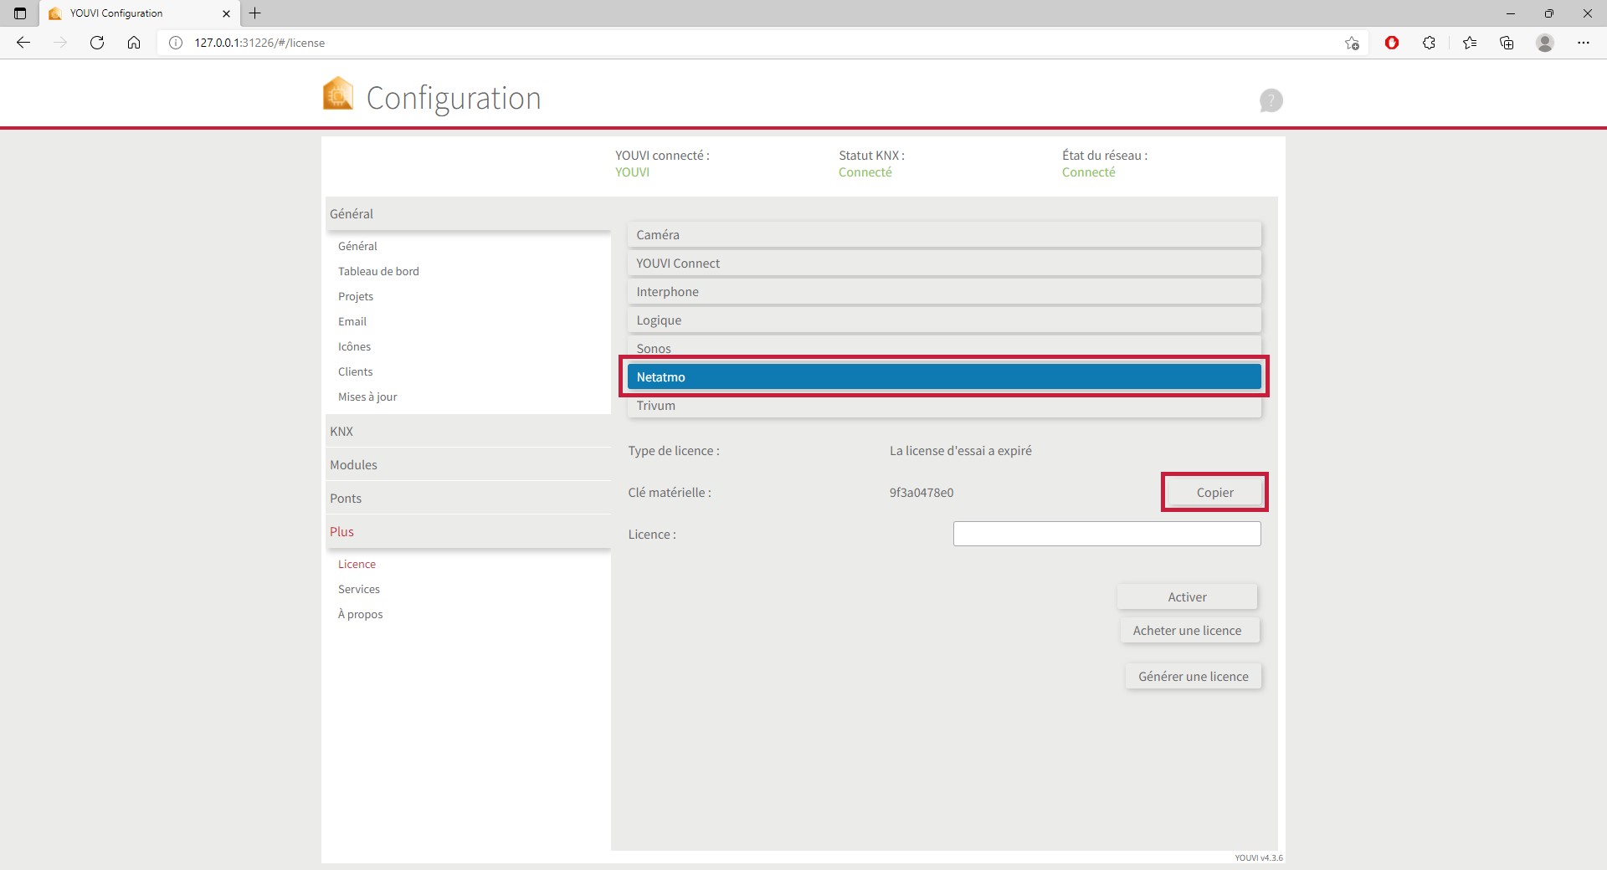
Task: Copy the hardware key with Copier
Action: (1214, 493)
